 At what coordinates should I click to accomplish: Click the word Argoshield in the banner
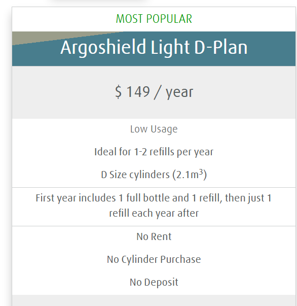[103, 48]
